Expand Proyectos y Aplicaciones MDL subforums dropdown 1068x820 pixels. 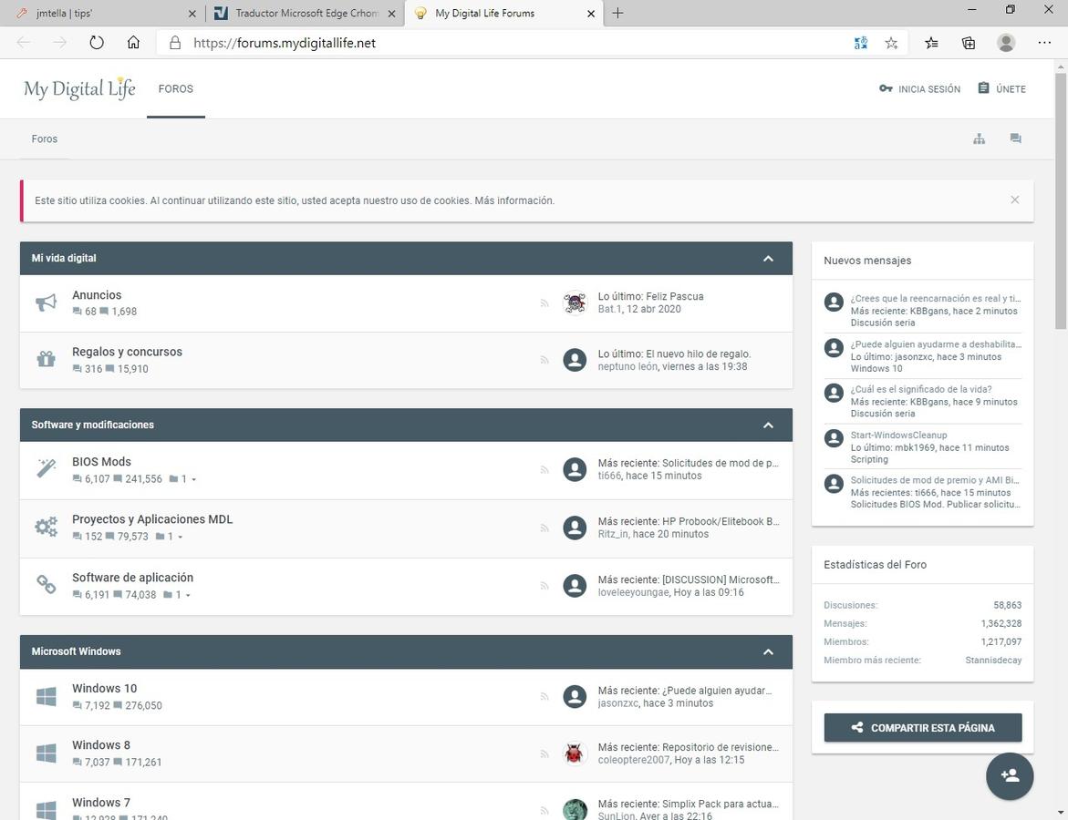(x=170, y=537)
